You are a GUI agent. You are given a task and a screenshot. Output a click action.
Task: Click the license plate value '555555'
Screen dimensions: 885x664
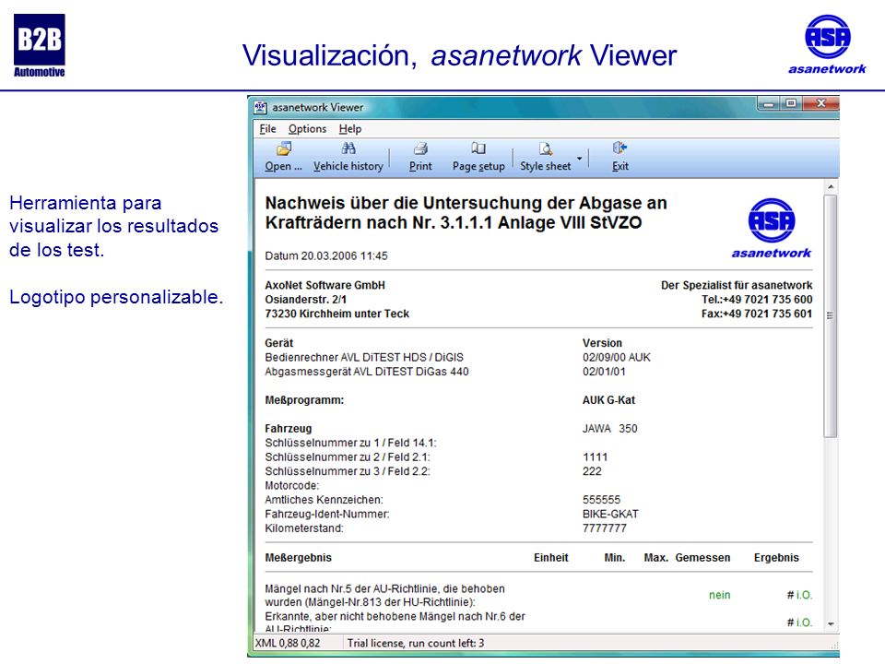tap(601, 500)
